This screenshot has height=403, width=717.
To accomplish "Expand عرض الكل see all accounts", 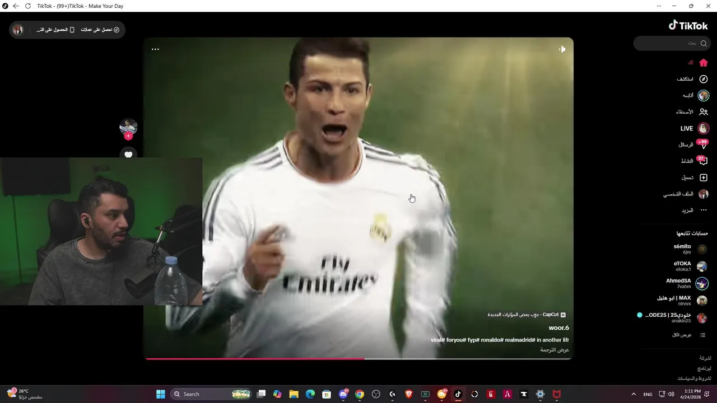I will [x=689, y=335].
